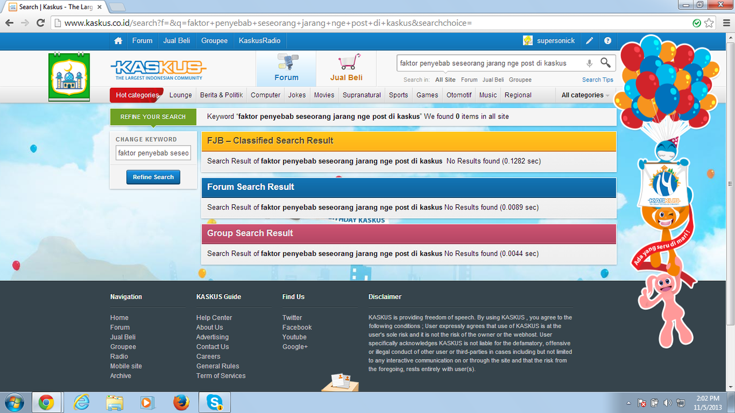
Task: Click the KASKUS logo
Action: pyautogui.click(x=158, y=69)
